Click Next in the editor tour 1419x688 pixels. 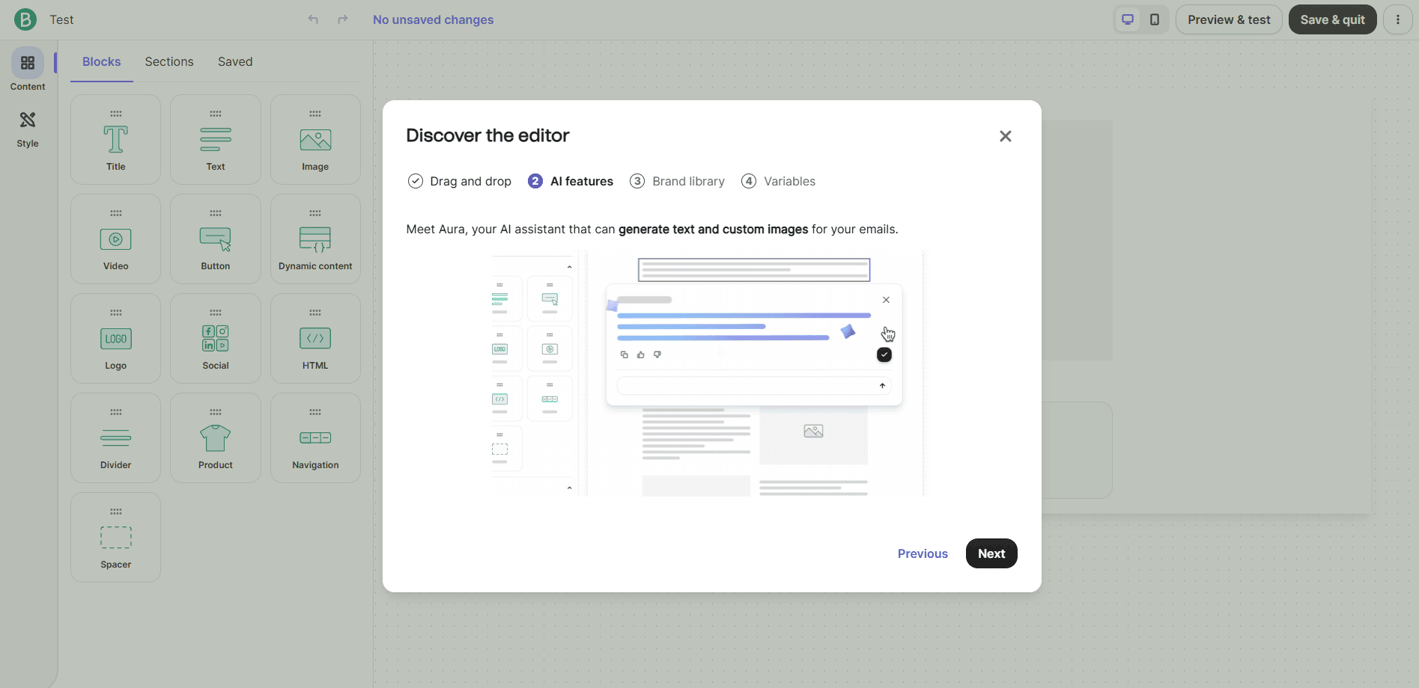[991, 553]
